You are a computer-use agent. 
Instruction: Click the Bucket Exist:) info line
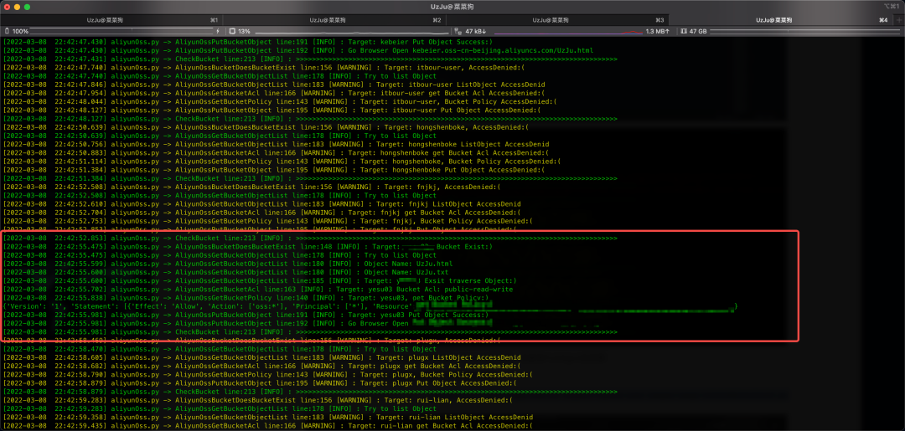tap(247, 247)
